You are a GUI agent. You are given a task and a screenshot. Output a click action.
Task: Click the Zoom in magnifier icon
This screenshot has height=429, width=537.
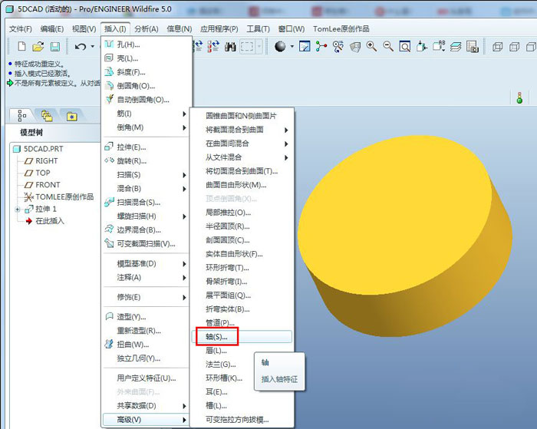(x=371, y=47)
